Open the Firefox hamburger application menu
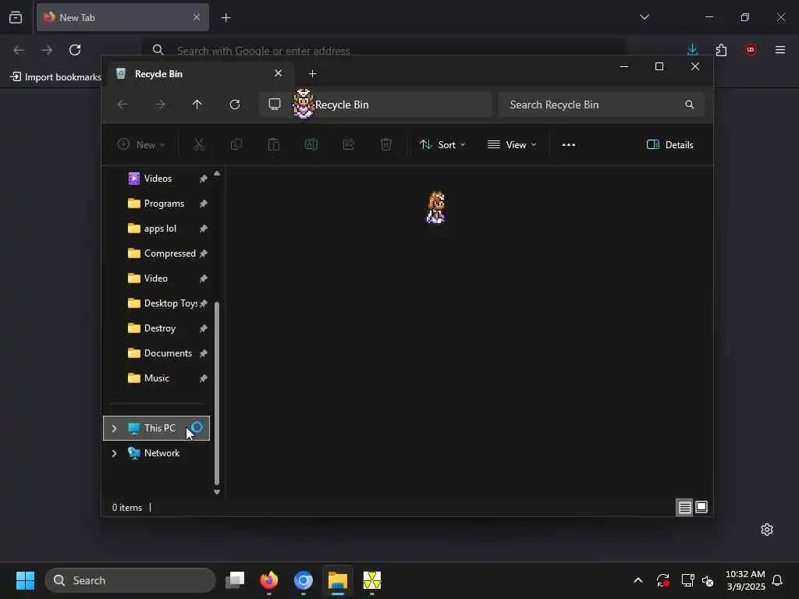The height and width of the screenshot is (599, 799). click(780, 50)
